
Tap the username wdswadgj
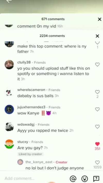pos(26,125)
